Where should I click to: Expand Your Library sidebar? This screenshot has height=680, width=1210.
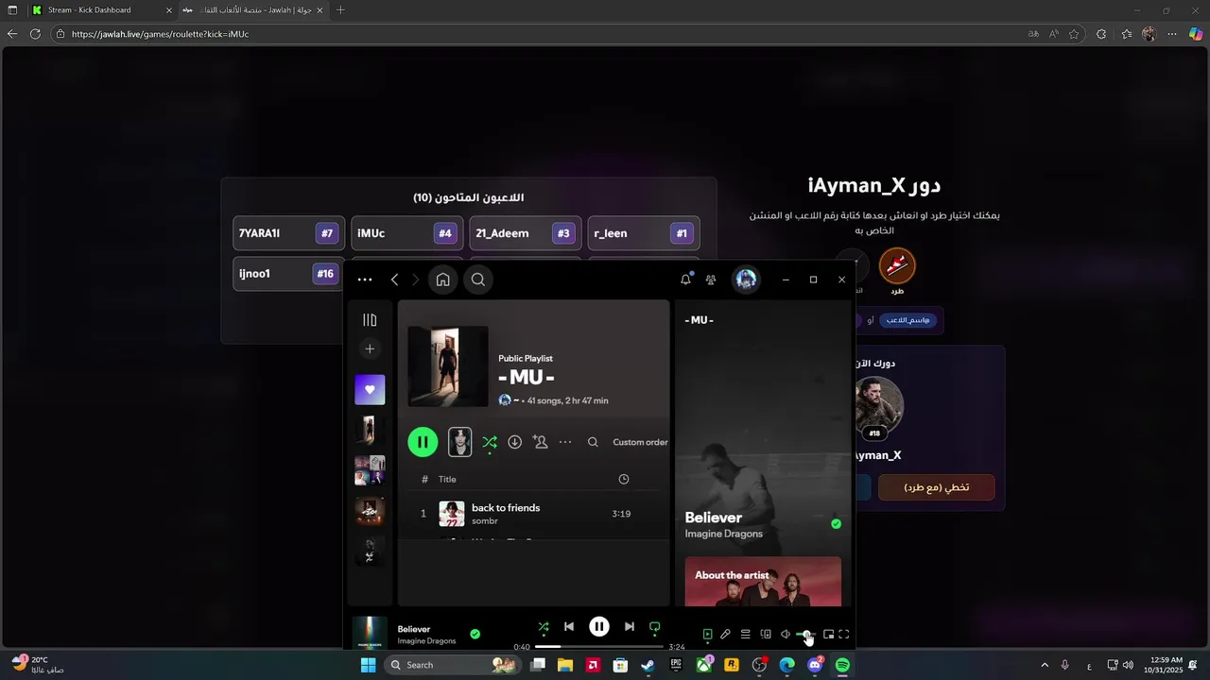tap(370, 320)
